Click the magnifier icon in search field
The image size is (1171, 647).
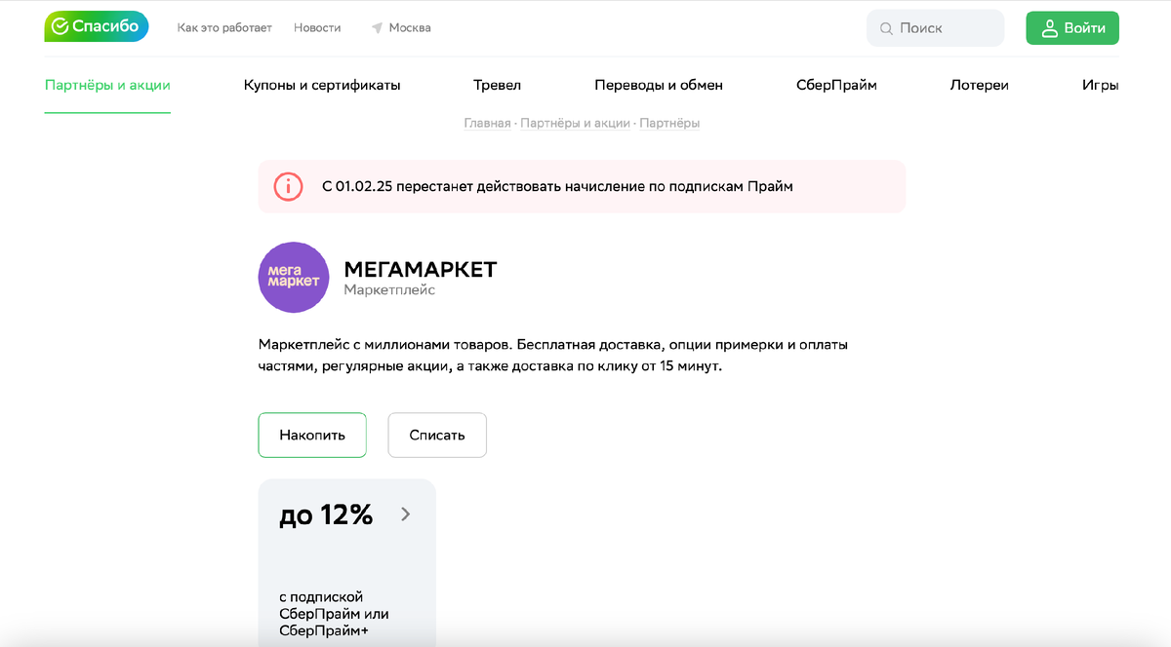click(886, 29)
